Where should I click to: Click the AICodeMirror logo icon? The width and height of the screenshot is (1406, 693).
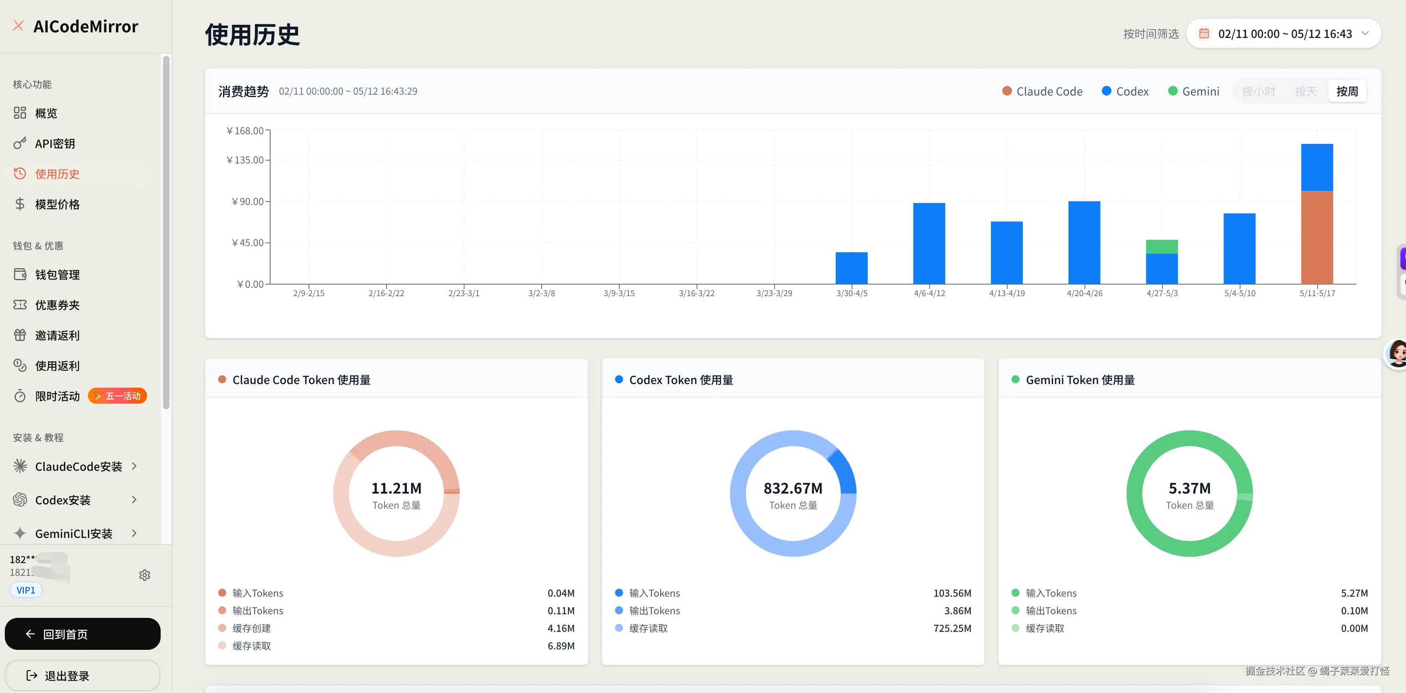pyautogui.click(x=18, y=26)
